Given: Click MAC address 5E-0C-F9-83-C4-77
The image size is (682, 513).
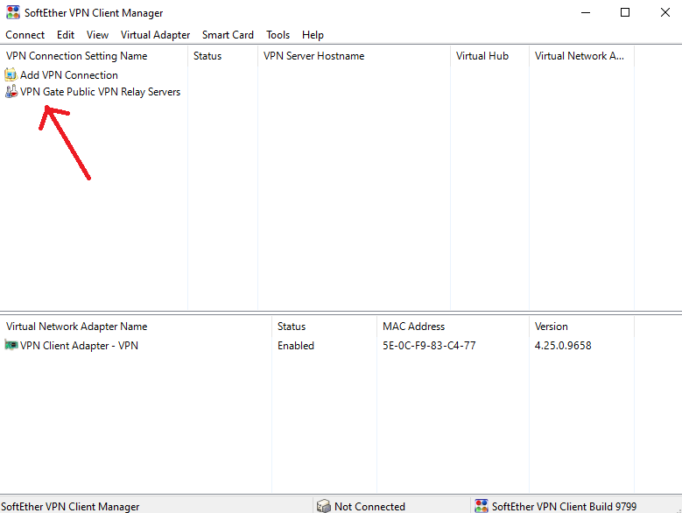Looking at the screenshot, I should pyautogui.click(x=429, y=345).
